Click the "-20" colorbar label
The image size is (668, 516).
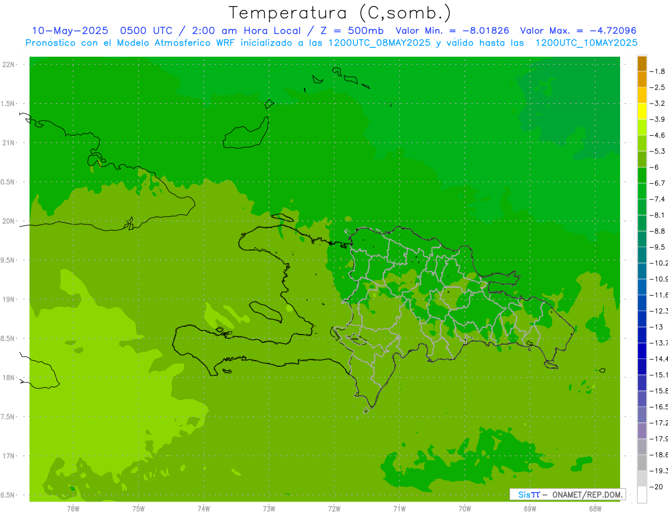pos(657,486)
